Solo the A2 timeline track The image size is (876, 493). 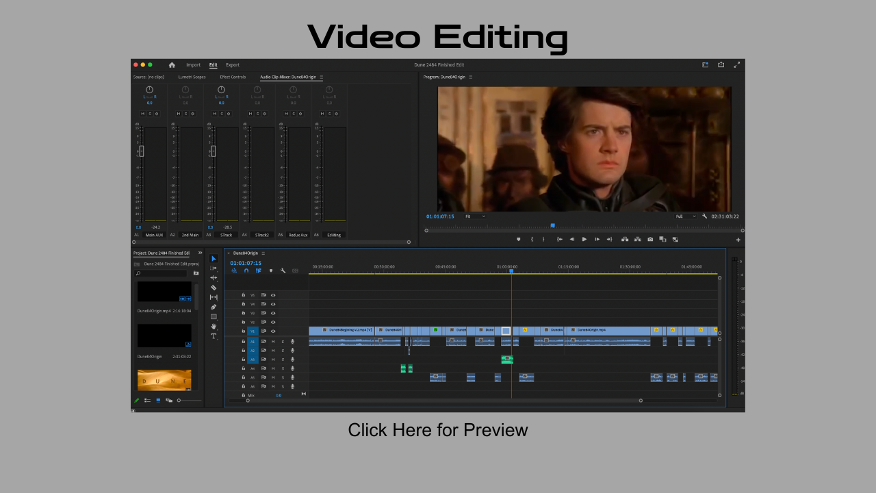point(283,351)
